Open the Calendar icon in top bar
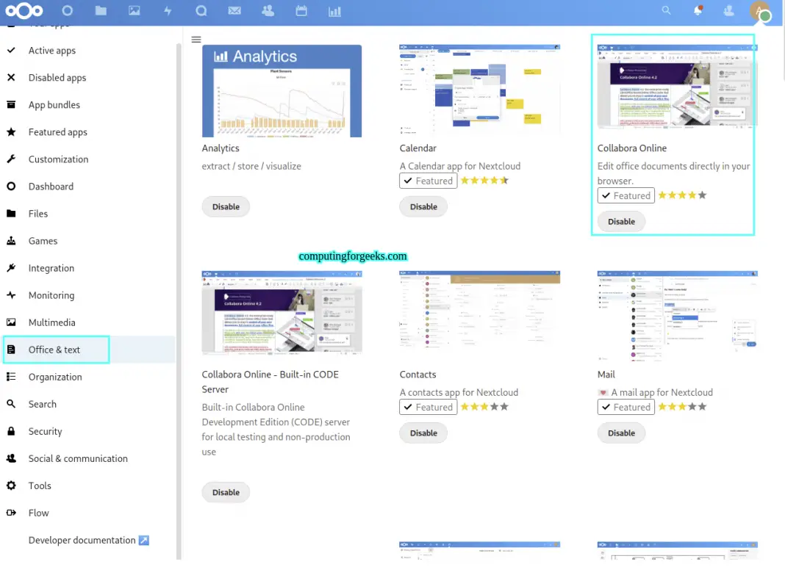Image resolution: width=785 pixels, height=567 pixels. pos(301,11)
